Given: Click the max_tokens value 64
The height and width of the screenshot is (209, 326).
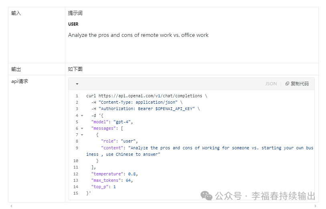Looking at the screenshot, I should click(128, 180).
